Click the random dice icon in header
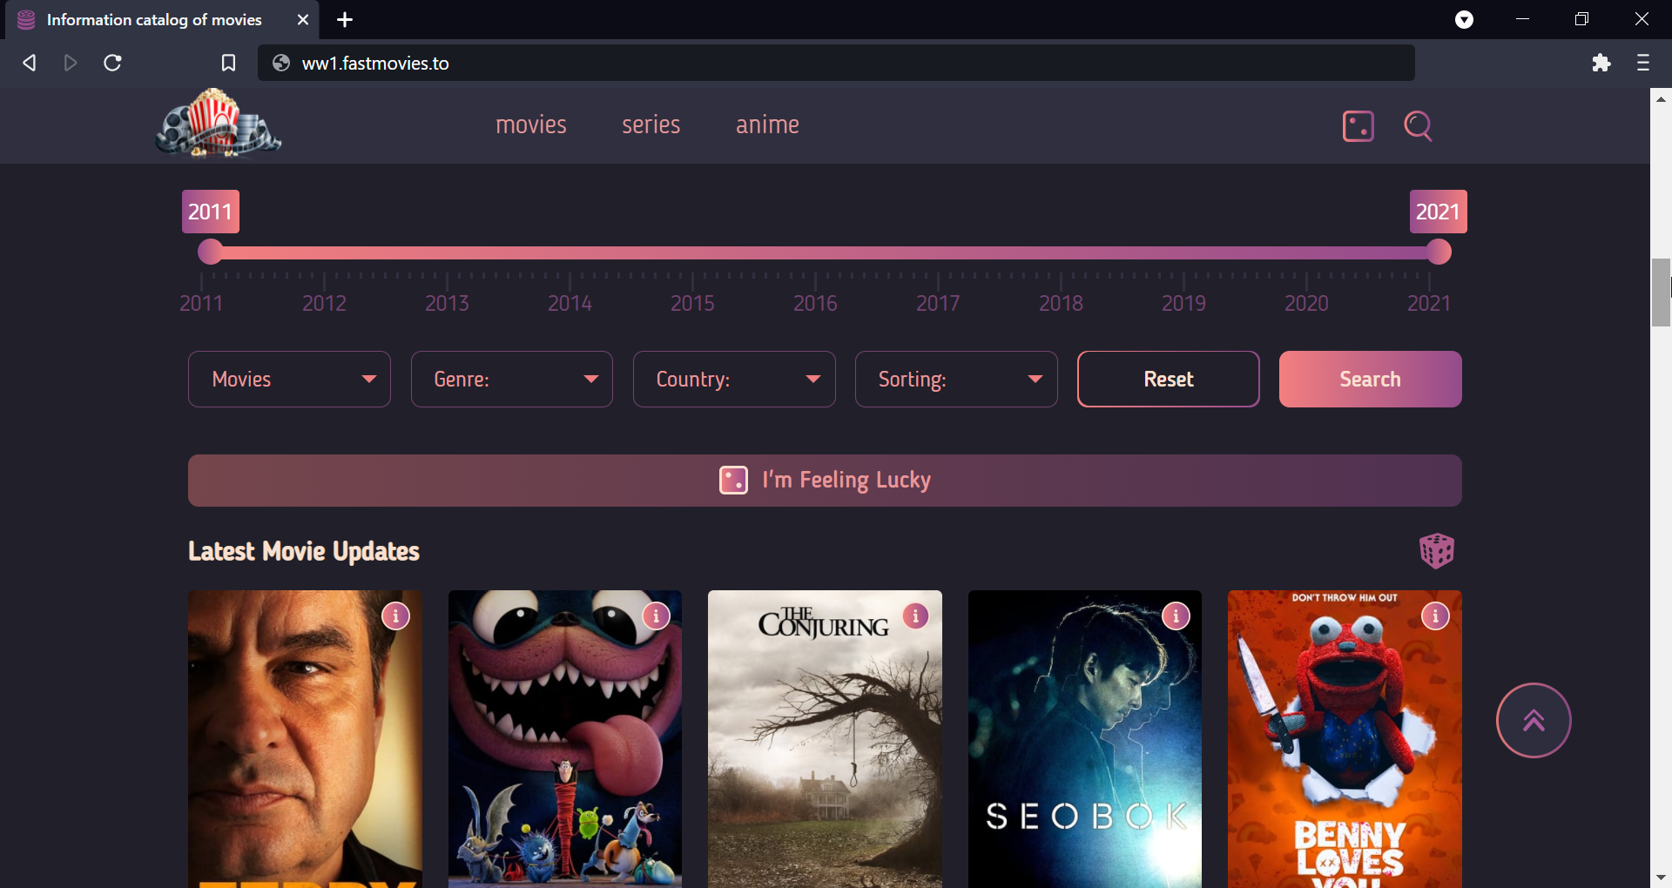Image resolution: width=1672 pixels, height=888 pixels. 1358,126
